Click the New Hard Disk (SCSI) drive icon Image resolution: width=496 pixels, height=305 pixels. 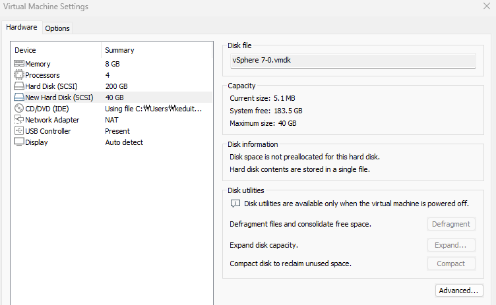pos(19,97)
